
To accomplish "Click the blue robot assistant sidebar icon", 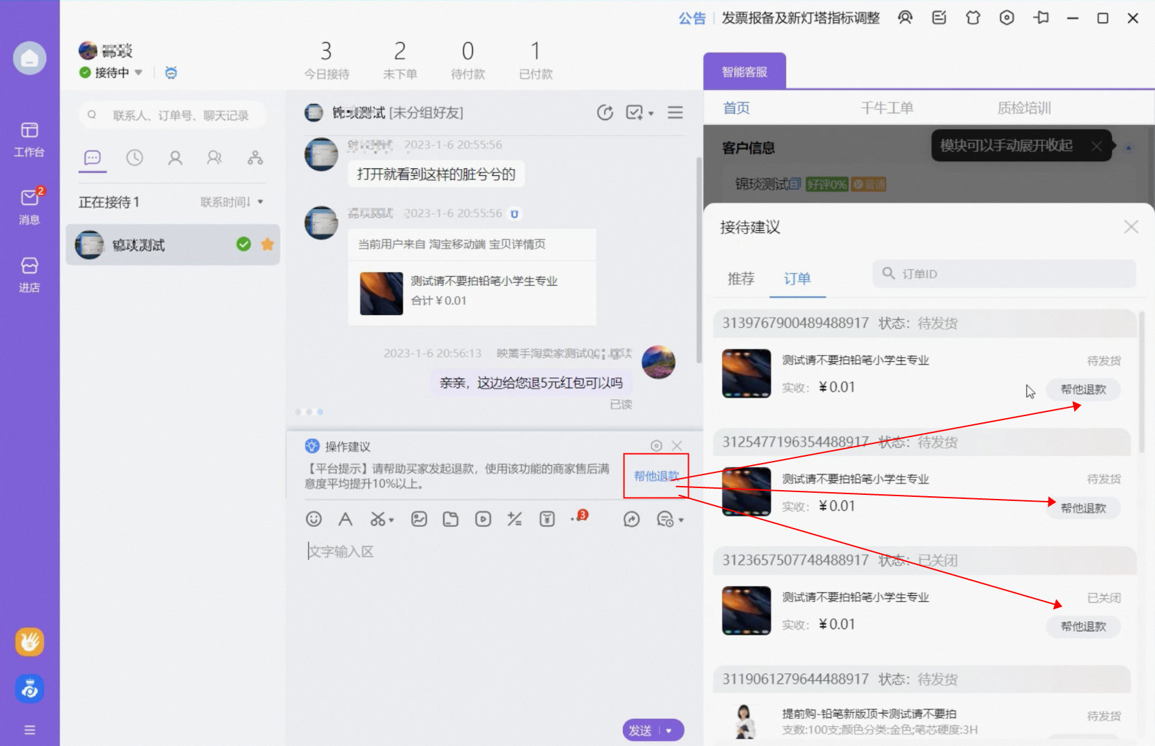I will pyautogui.click(x=30, y=689).
